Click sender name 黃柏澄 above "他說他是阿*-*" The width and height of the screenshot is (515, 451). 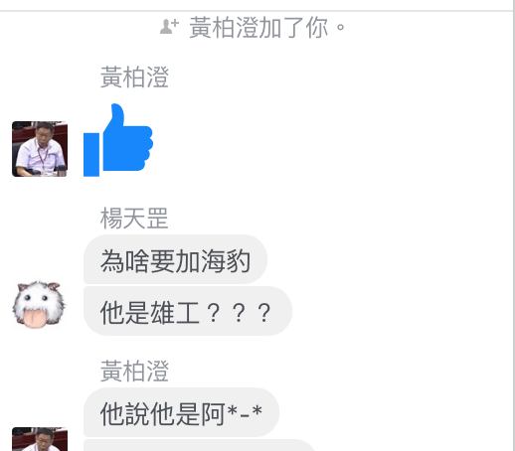pos(134,371)
